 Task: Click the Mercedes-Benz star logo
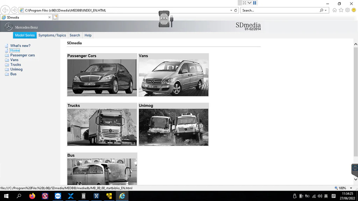(x=9, y=27)
